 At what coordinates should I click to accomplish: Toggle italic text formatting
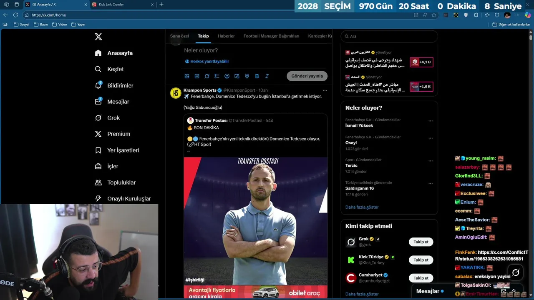[x=267, y=76]
